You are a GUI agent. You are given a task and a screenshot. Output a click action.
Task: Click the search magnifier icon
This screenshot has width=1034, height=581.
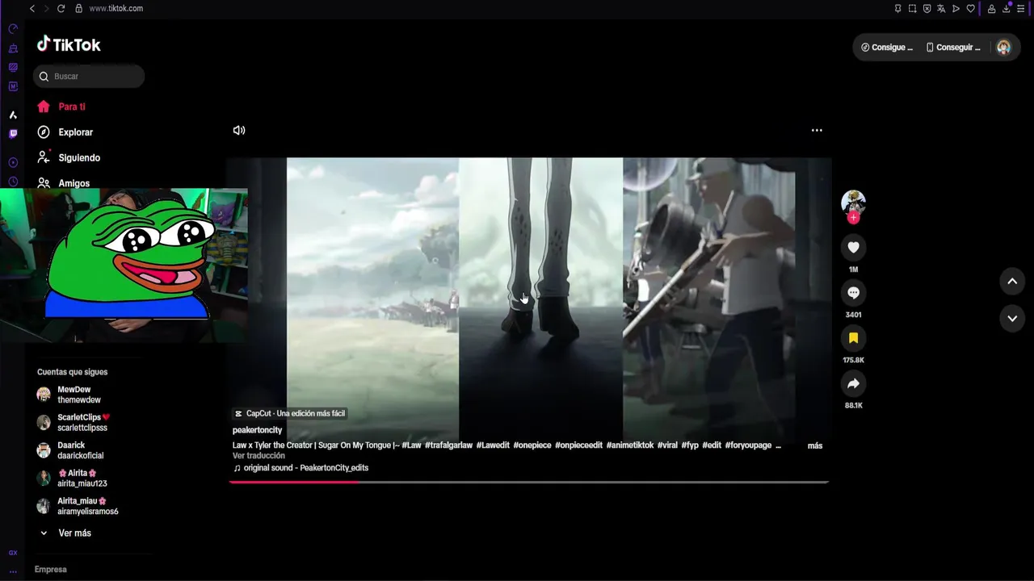44,77
